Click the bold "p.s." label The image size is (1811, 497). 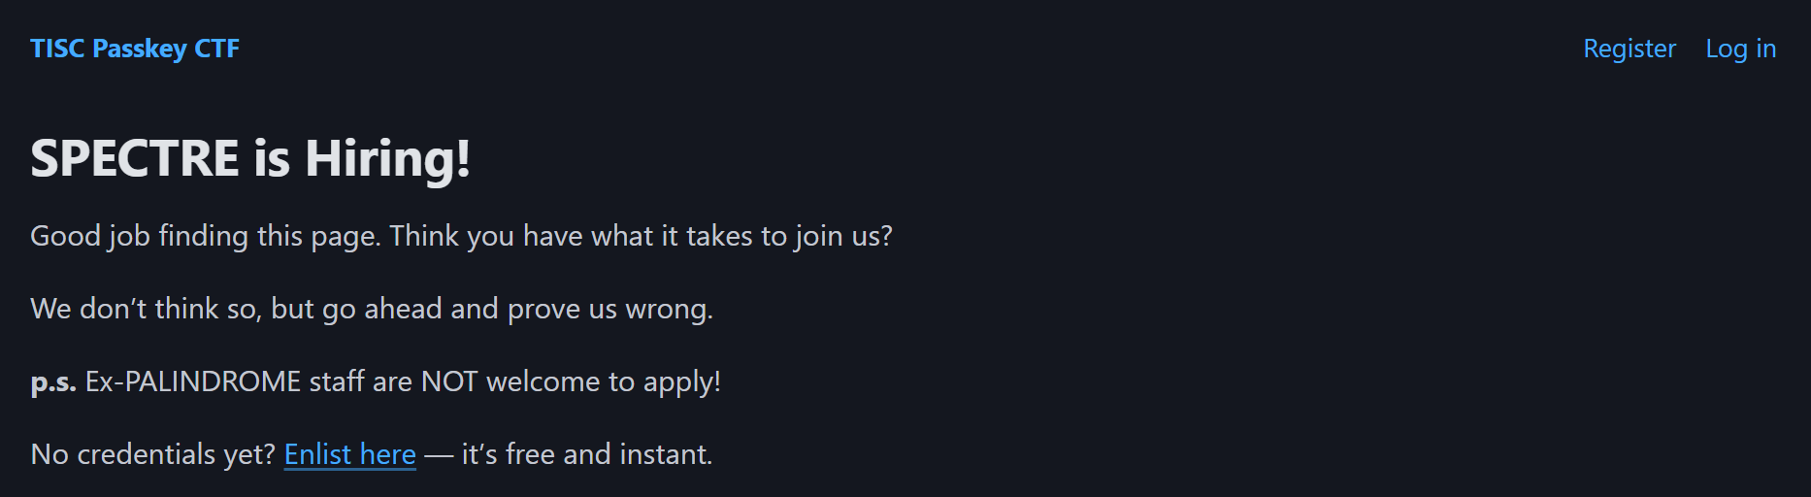tap(53, 381)
